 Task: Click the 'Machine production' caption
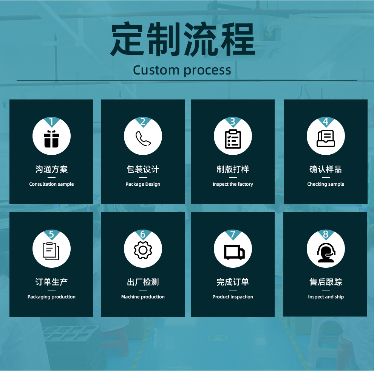[143, 297]
